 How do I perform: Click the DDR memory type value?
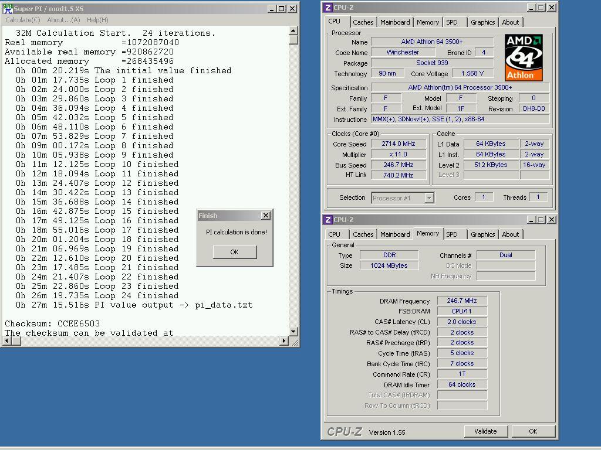[389, 255]
